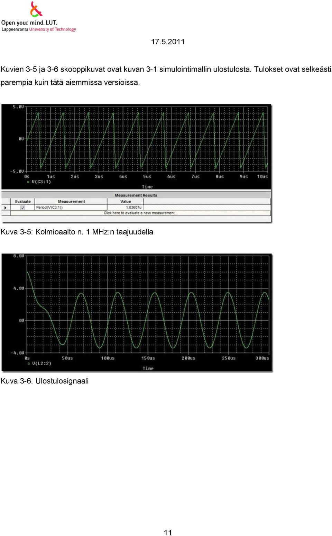Viewport: 332px width, 536px height.
Task: Click the Measurement column header
Action: (71, 202)
